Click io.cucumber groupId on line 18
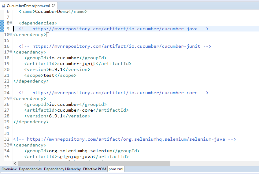Screen dimensions: 259x174 (x=64, y=58)
